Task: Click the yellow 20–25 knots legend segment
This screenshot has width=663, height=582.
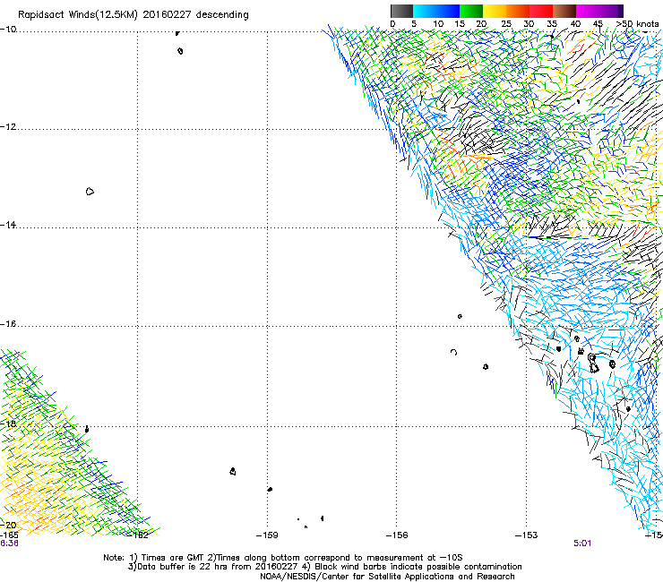Action: 495,11
